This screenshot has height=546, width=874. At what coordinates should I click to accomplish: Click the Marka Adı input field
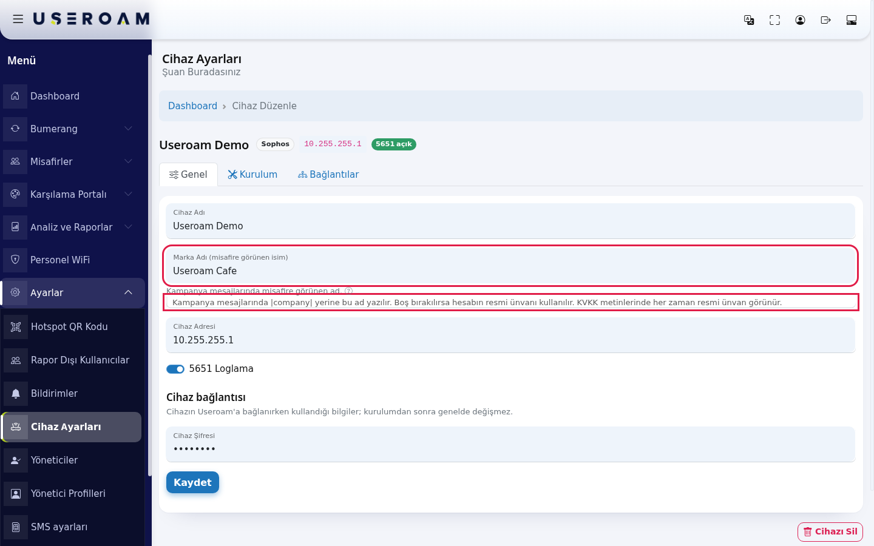510,266
